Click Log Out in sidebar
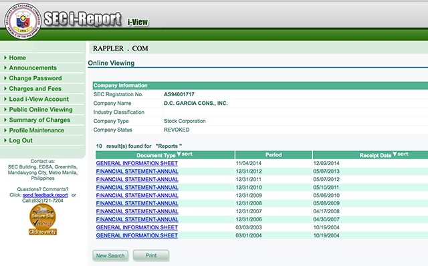Screen dimensions: 428x266 (21, 140)
